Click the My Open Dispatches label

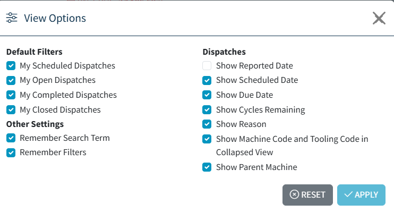[x=57, y=80]
